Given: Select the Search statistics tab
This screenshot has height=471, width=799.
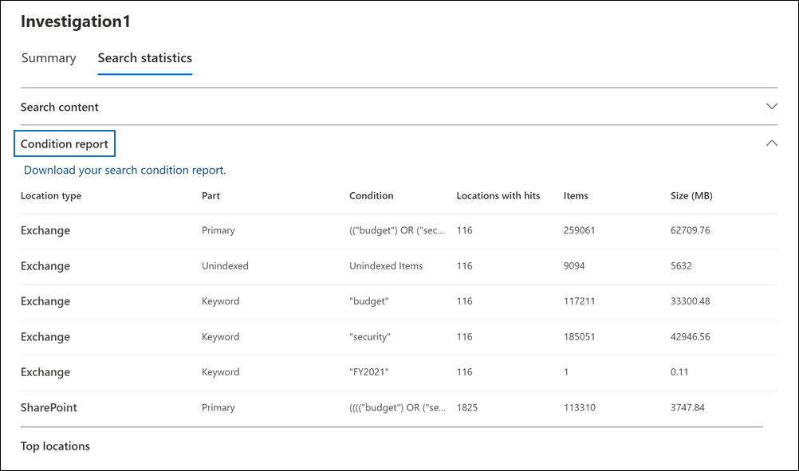Looking at the screenshot, I should tap(144, 57).
